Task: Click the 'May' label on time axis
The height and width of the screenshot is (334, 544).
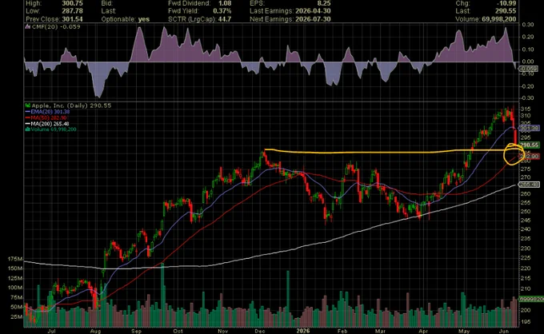Action: pyautogui.click(x=464, y=332)
